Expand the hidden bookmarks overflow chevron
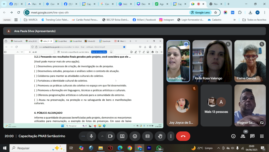This screenshot has height=152, width=269. (x=234, y=20)
